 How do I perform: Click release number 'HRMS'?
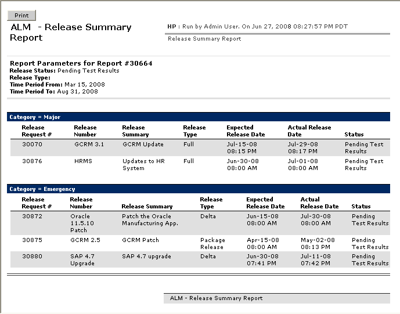[83, 161]
